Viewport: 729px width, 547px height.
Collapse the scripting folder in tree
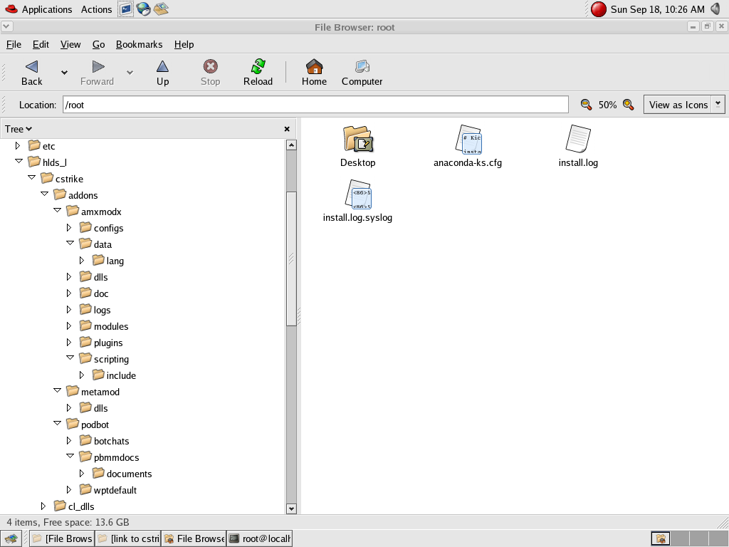pos(70,358)
